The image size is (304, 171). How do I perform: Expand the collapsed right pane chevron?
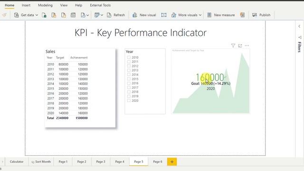pyautogui.click(x=299, y=26)
